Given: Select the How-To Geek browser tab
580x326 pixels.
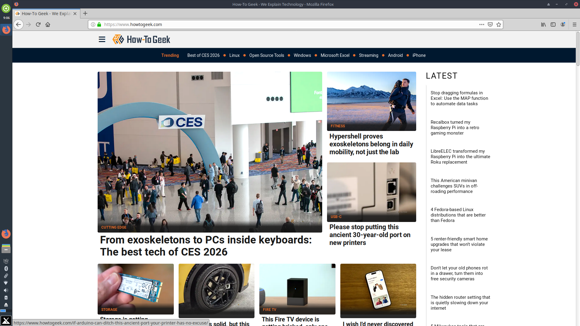Looking at the screenshot, I should (x=46, y=14).
